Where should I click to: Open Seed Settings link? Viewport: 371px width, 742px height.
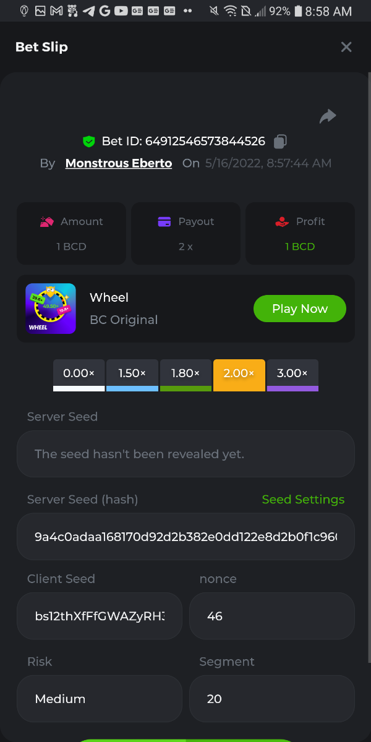303,500
